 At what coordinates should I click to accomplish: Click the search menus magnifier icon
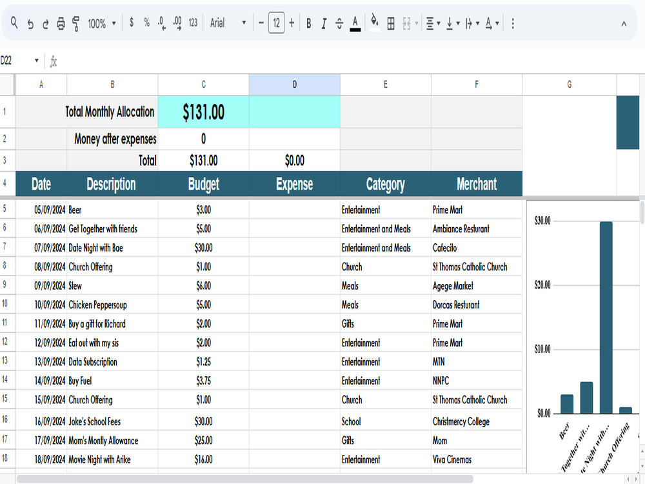(x=14, y=23)
